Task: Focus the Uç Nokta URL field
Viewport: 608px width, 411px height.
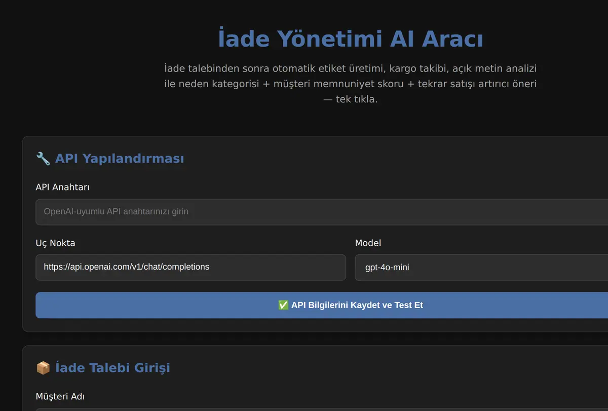Action: (191, 267)
